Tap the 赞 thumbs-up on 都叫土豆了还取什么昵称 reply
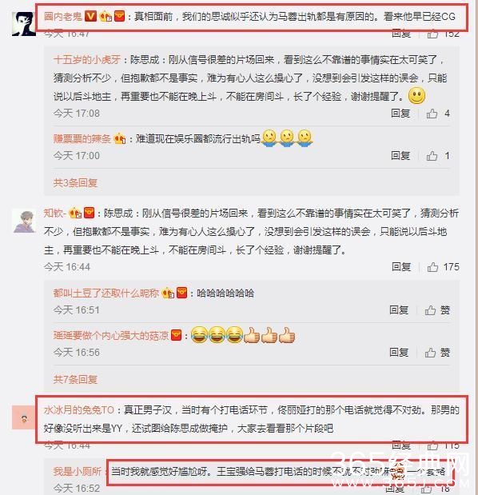Image resolution: width=478 pixels, height=495 pixels. click(437, 310)
